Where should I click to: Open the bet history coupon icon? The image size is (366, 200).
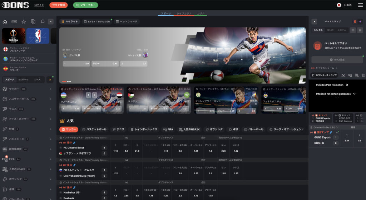tap(33, 22)
